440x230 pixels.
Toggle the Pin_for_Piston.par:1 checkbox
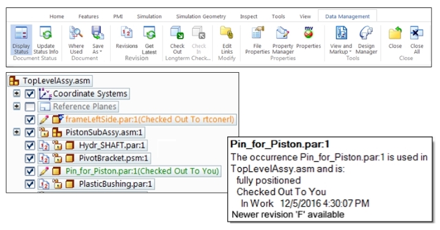(30, 171)
